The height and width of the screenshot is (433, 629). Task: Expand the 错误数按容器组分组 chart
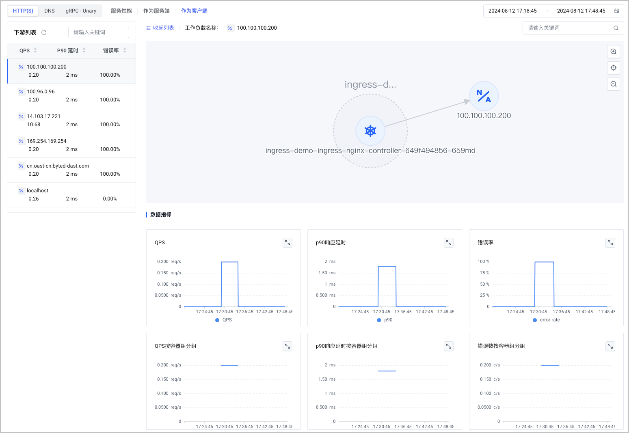pos(610,346)
